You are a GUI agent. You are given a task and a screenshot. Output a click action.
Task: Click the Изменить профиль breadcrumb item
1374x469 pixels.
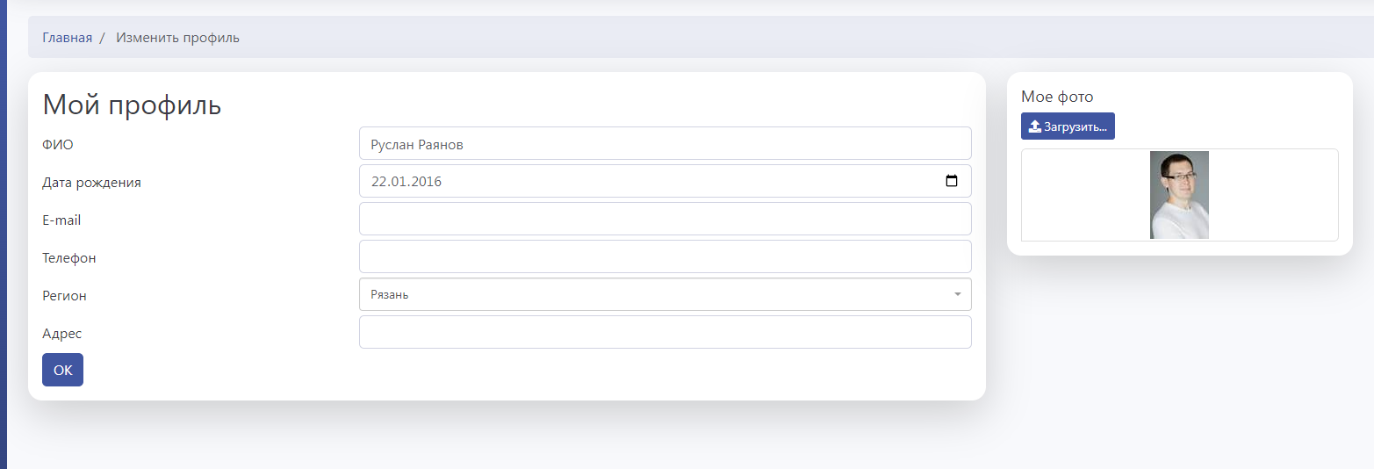coord(177,38)
